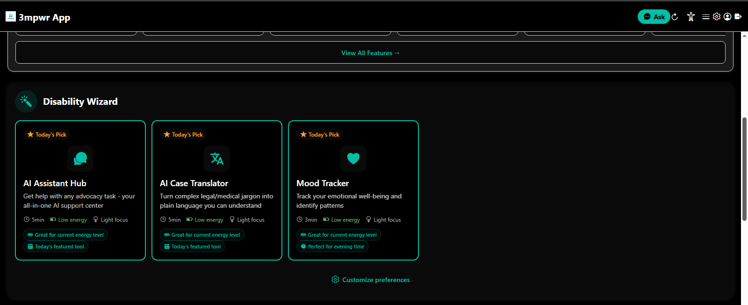Image resolution: width=748 pixels, height=305 pixels.
Task: Click Mood Tracker description text
Action: [x=349, y=201]
